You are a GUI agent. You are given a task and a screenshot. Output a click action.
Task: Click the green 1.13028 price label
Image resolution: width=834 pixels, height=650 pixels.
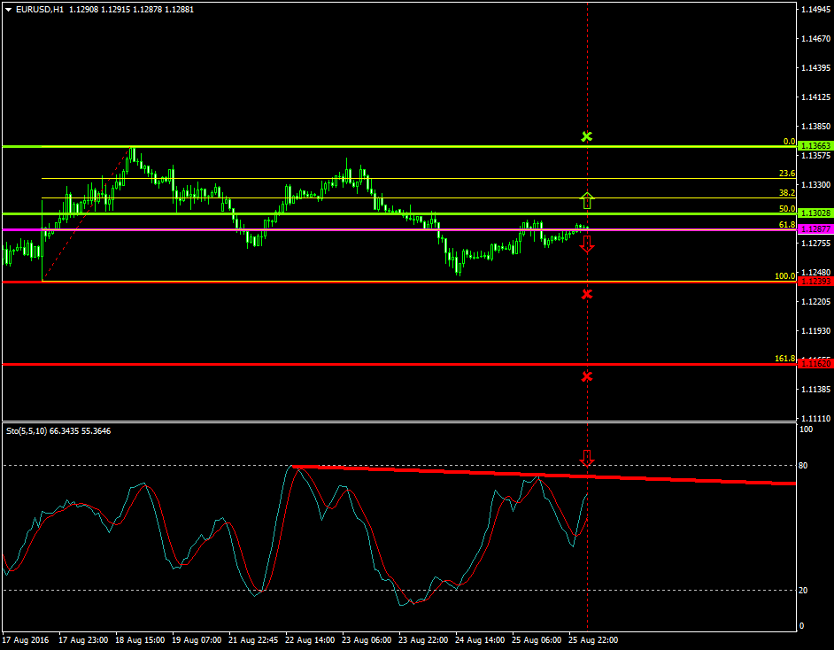(x=814, y=213)
